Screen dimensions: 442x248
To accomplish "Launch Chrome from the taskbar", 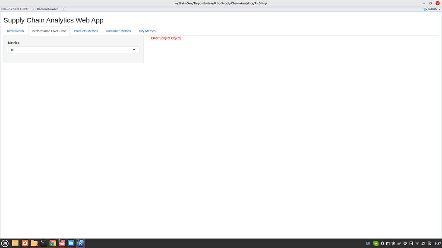I will (52, 243).
